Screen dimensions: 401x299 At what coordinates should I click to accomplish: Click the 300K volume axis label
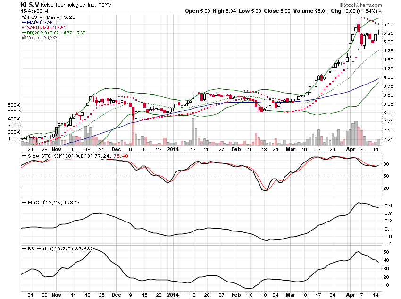[14, 126]
